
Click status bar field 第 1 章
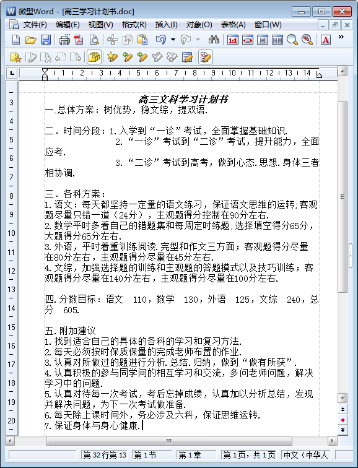pos(196,455)
